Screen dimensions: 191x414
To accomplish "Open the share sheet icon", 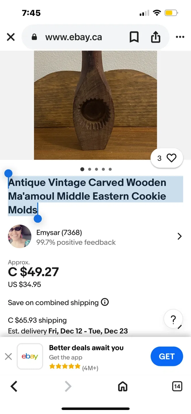I will click(x=155, y=37).
